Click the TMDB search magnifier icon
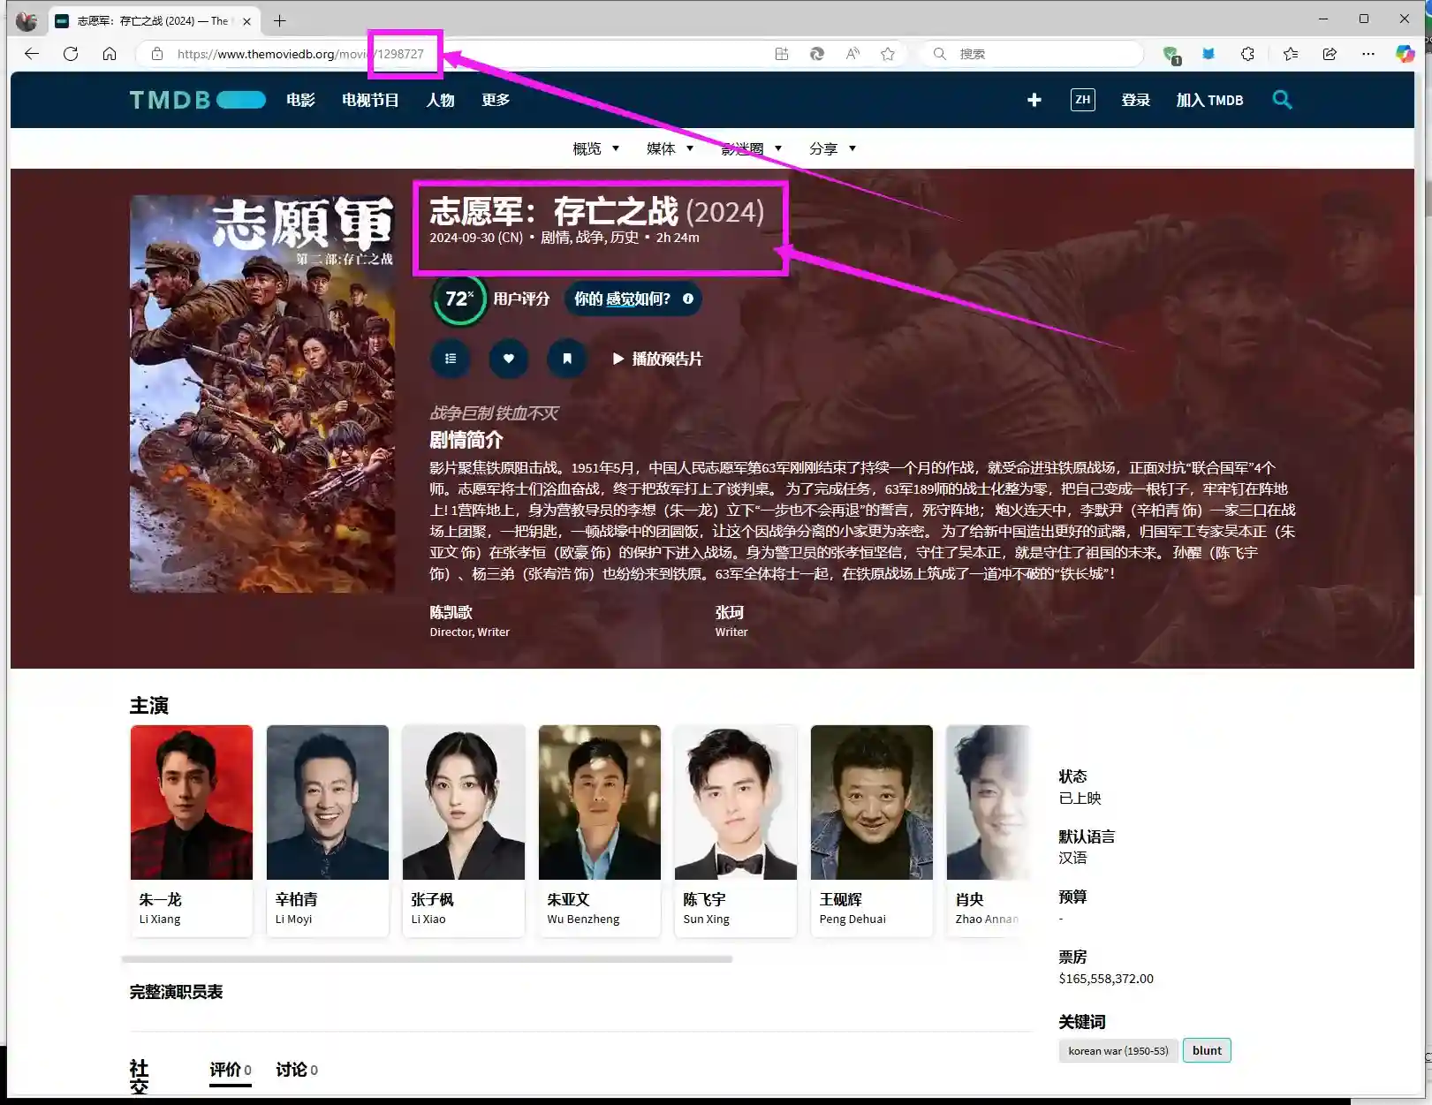This screenshot has height=1105, width=1432. [1282, 100]
